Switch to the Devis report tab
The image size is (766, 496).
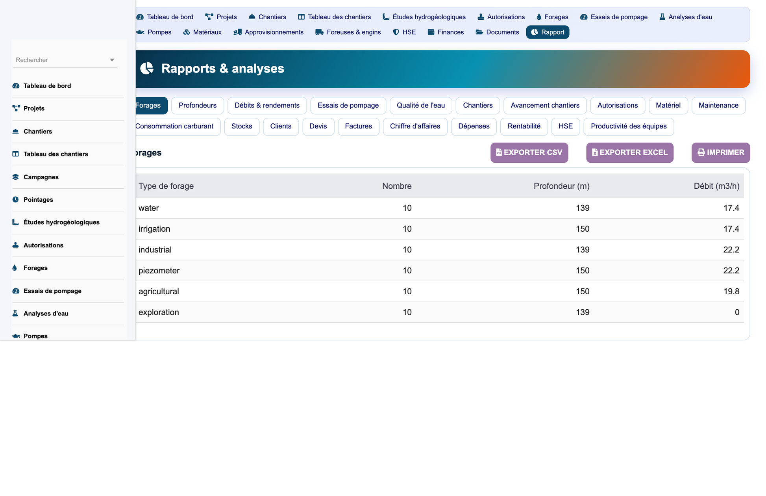(x=318, y=126)
